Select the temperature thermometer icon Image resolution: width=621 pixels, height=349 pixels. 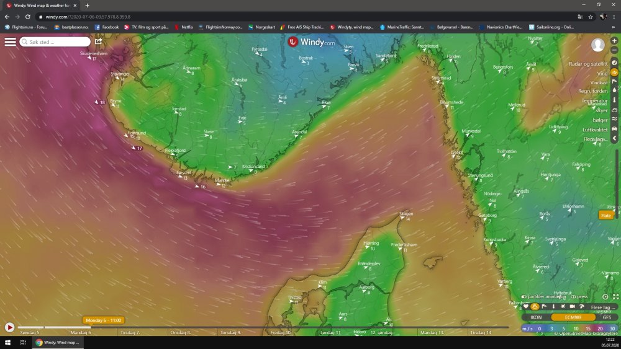tap(615, 100)
